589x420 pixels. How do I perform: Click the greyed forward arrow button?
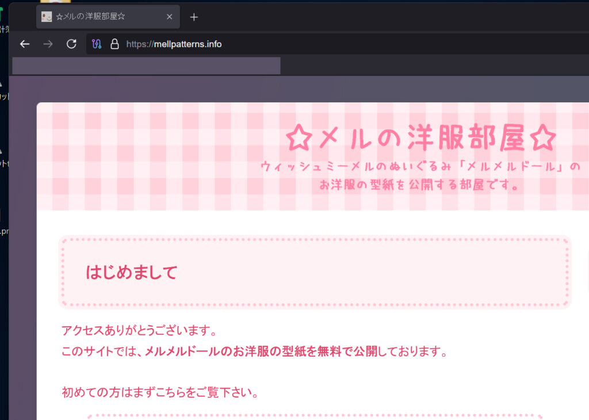[x=48, y=44]
